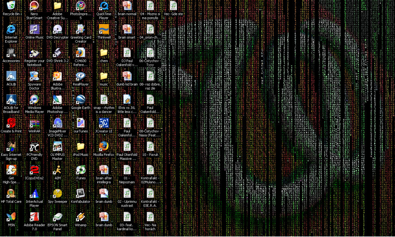Select 02 - Uprimnu sustrast MP3
The image size is (395, 237).
pos(127,193)
